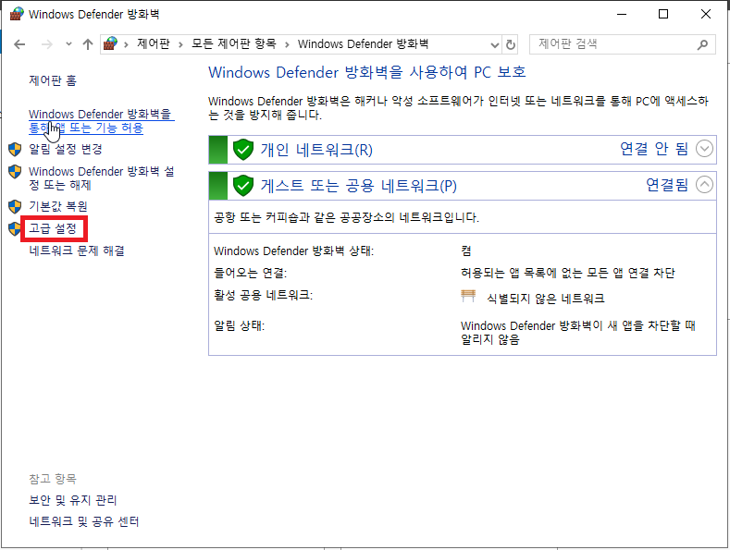This screenshot has height=550, width=730.
Task: Open 제어판 홈 link
Action: tap(53, 80)
